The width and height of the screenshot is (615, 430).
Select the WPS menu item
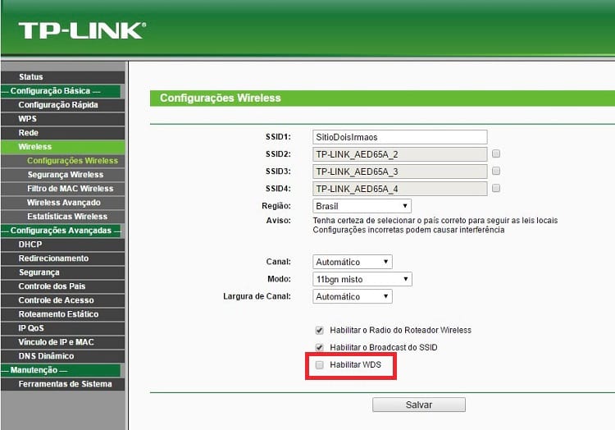pyautogui.click(x=63, y=118)
